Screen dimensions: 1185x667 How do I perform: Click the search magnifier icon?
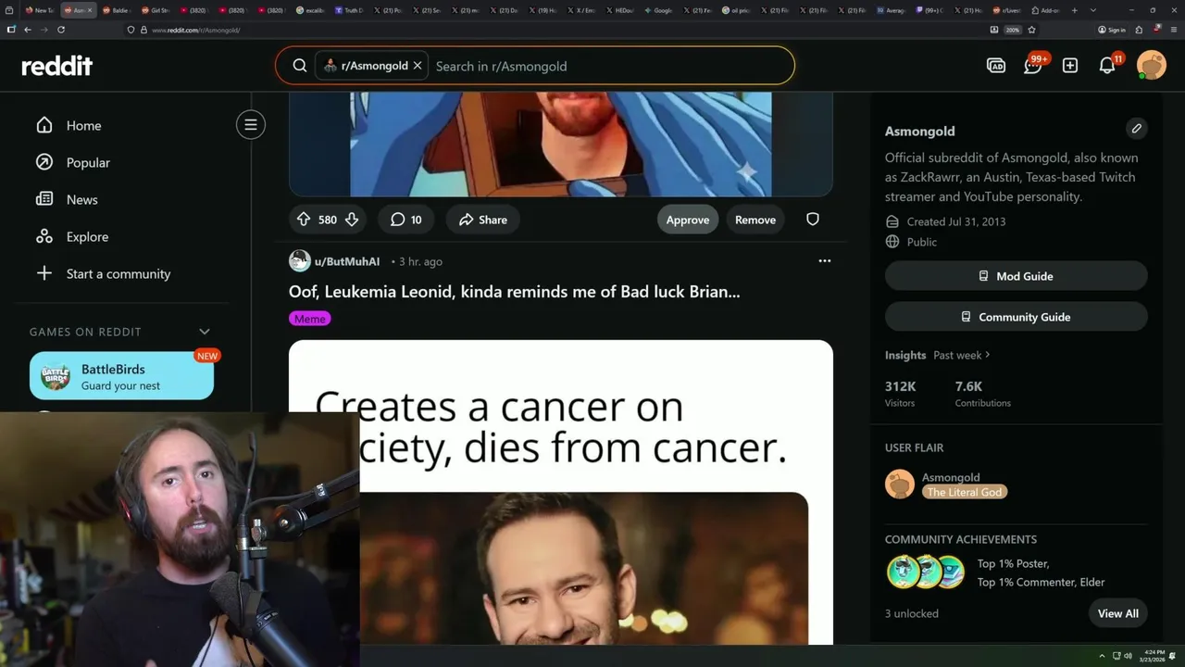300,66
